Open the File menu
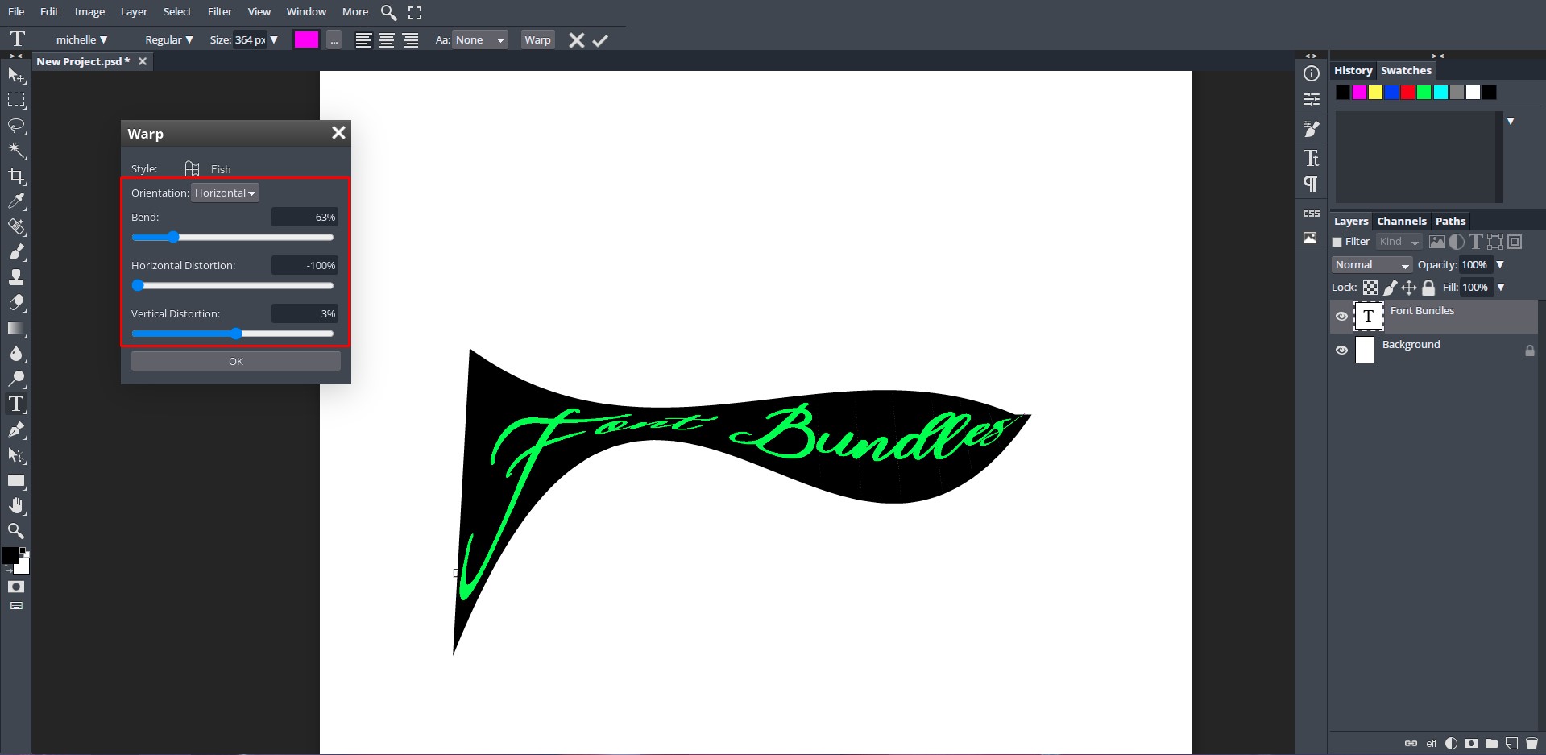Image resolution: width=1546 pixels, height=755 pixels. (16, 12)
